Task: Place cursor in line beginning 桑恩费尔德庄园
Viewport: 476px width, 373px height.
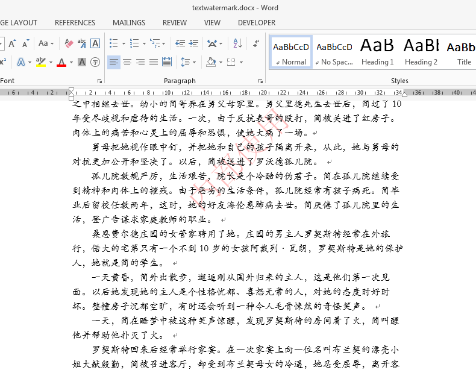Action: [241, 234]
